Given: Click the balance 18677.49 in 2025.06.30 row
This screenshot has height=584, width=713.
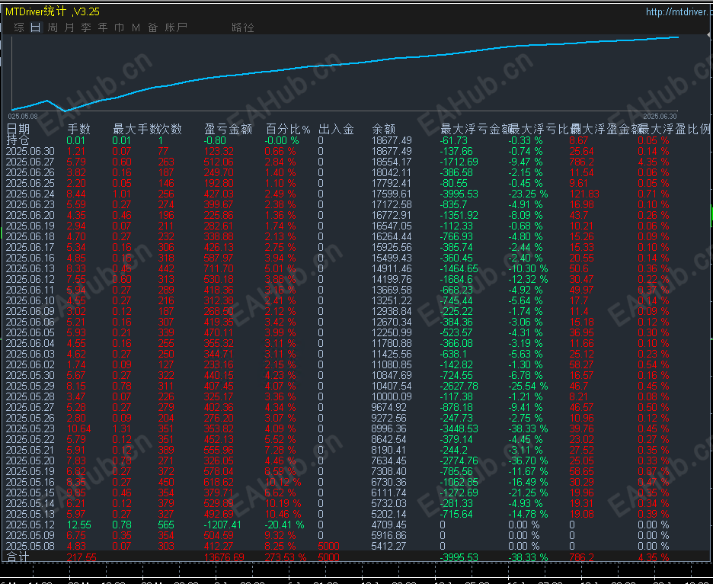Looking at the screenshot, I should point(392,151).
